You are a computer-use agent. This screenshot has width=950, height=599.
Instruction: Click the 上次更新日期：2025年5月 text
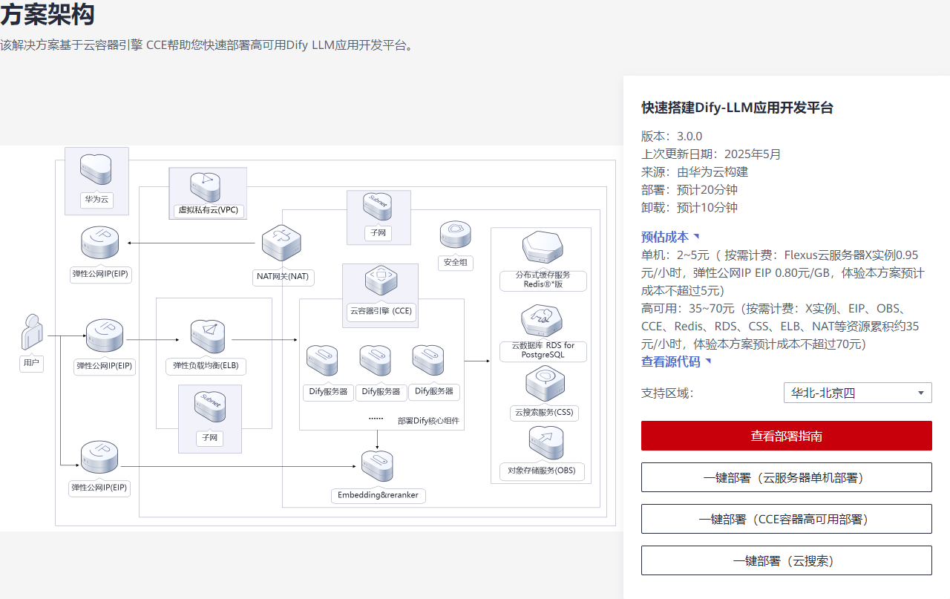pos(711,154)
